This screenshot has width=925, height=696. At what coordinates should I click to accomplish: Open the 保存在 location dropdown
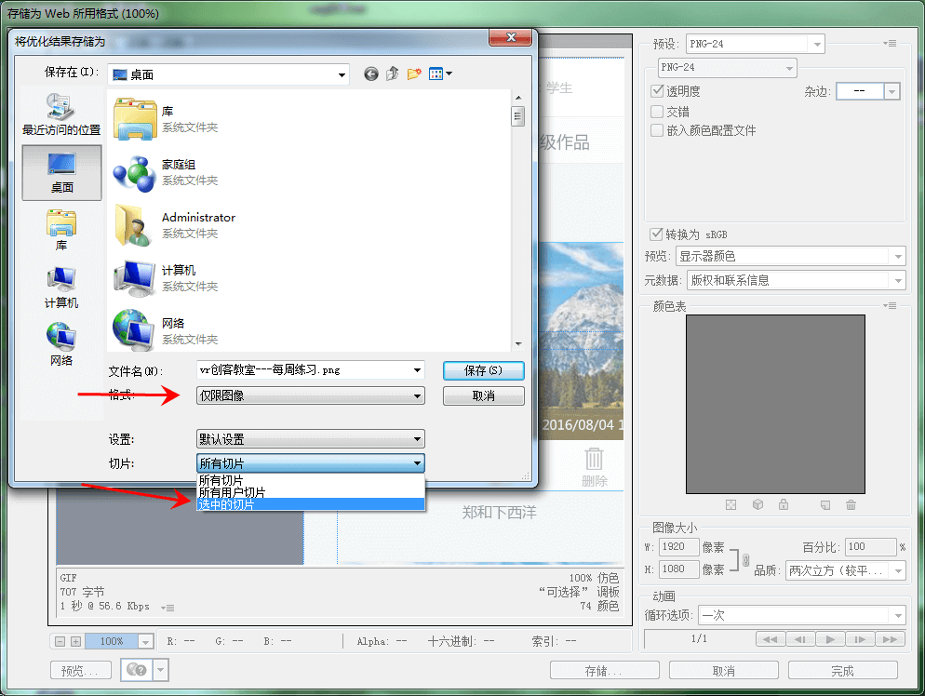click(x=229, y=75)
